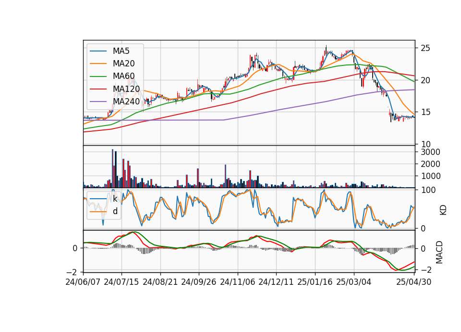Click the price axis value 25
The width and height of the screenshot is (461, 332).
(x=425, y=48)
